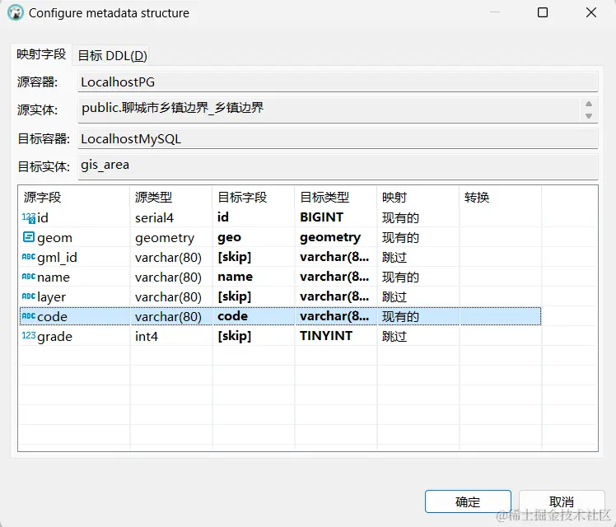Click target type varchar in code row

[x=335, y=316]
